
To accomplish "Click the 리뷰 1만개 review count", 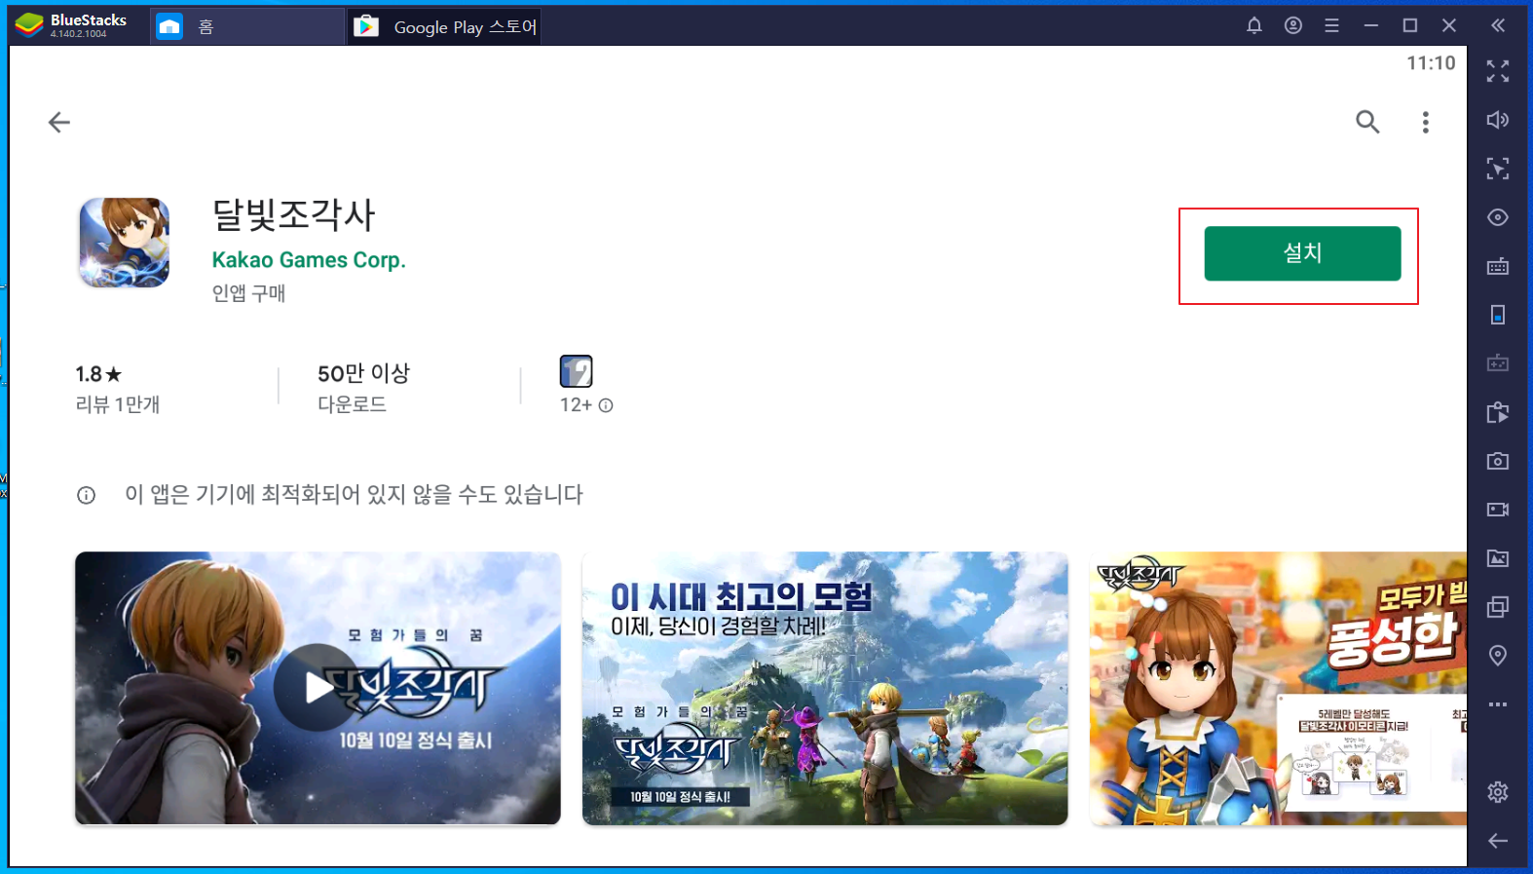I will pos(118,405).
